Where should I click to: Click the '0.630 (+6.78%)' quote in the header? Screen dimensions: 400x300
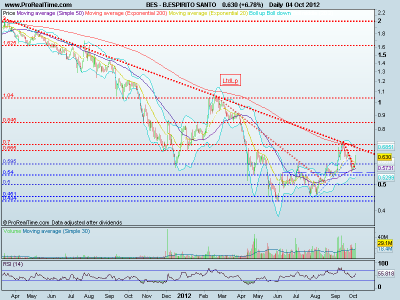pyautogui.click(x=242, y=5)
